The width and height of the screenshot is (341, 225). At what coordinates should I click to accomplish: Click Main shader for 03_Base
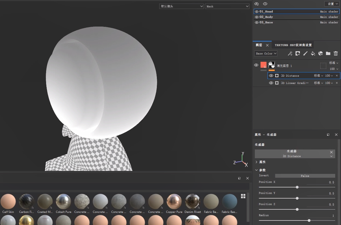tap(329, 22)
